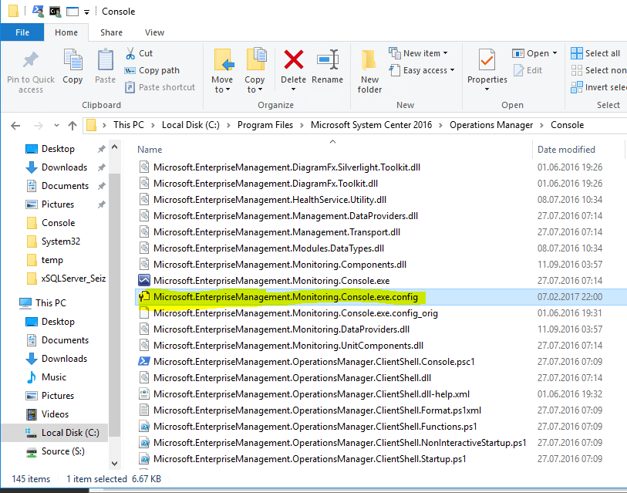Select Microsoft.EnterpriseManagement.DiagramFx.Toolkit.dll file
The image size is (627, 493).
[265, 184]
